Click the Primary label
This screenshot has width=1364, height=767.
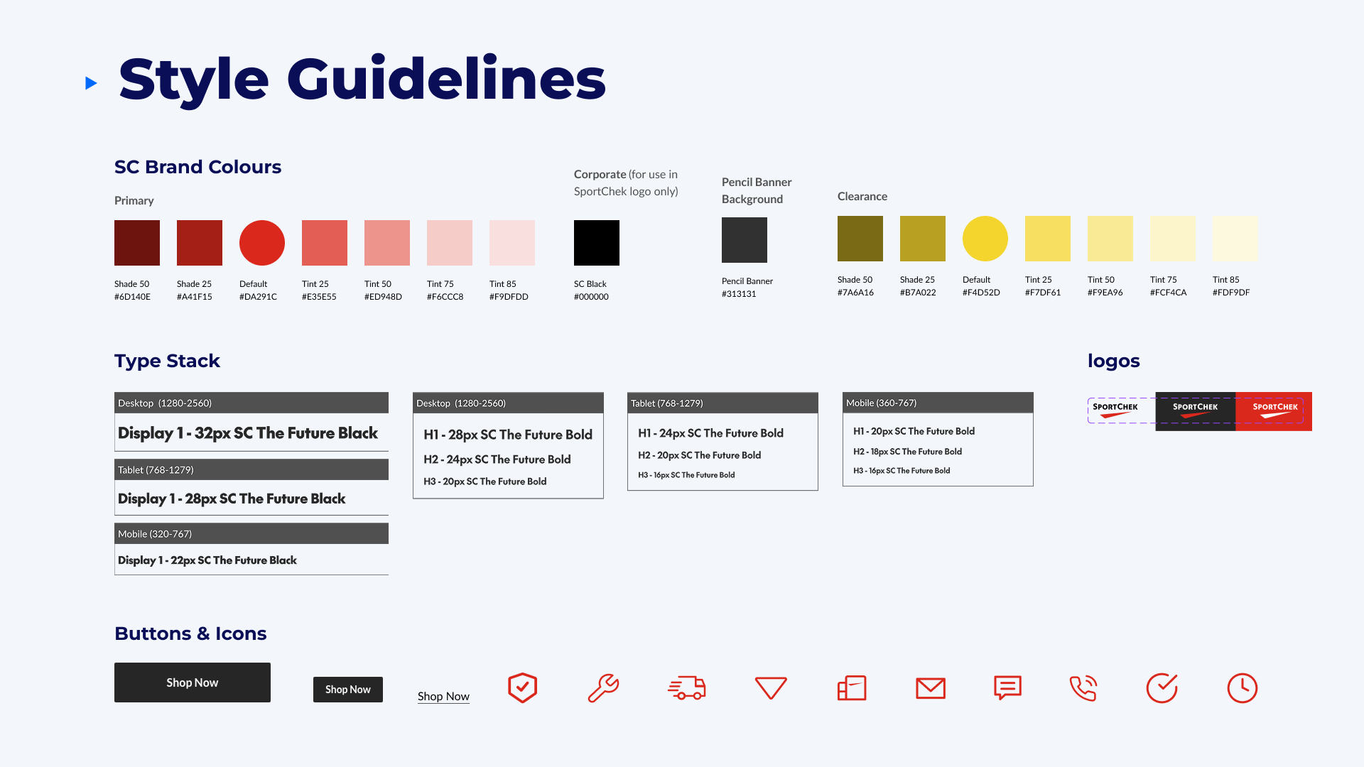point(134,200)
